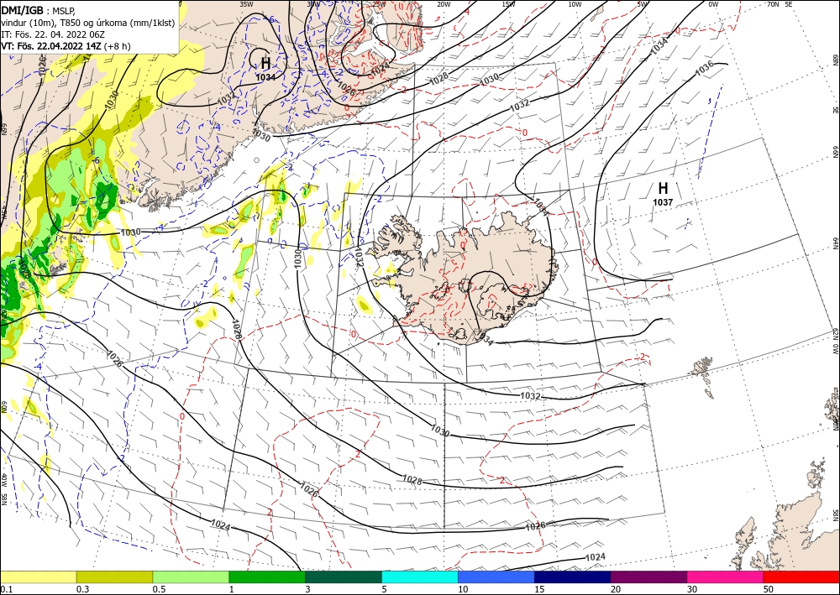The width and height of the screenshot is (840, 595).
Task: Click the '1034' isobar label on Iceland's south coast
Action: 484,338
